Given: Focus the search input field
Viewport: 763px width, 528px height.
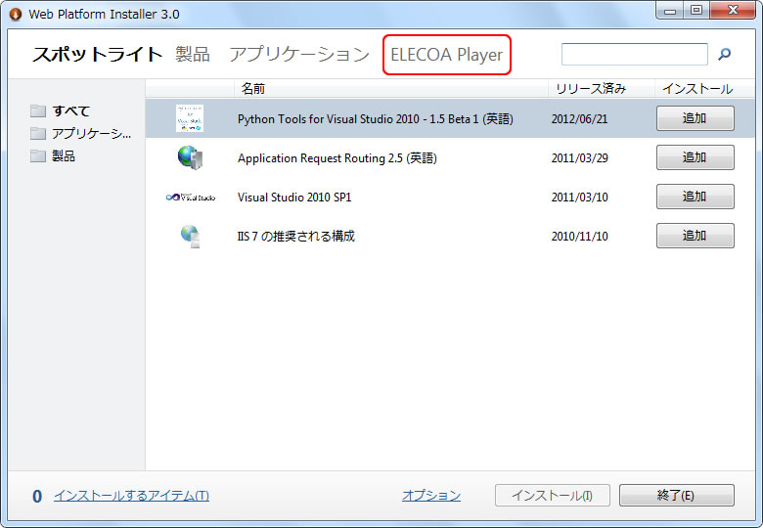Looking at the screenshot, I should pyautogui.click(x=634, y=55).
